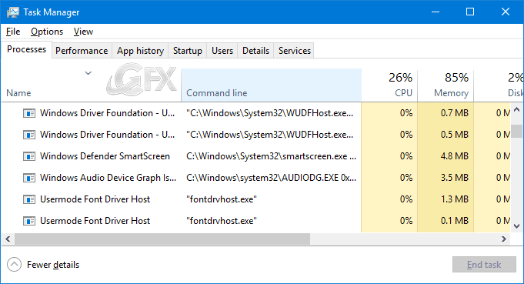
Task: Click icon of Usermode Font Driver Host using 0.1 MB
Action: 29,221
